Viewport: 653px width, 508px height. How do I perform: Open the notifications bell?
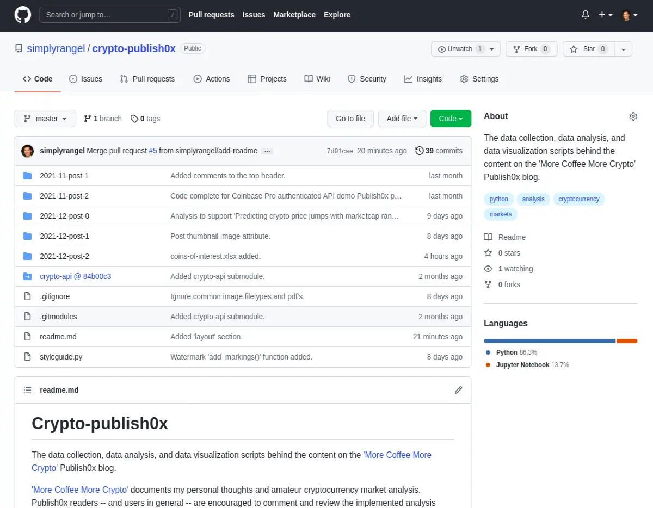(586, 15)
